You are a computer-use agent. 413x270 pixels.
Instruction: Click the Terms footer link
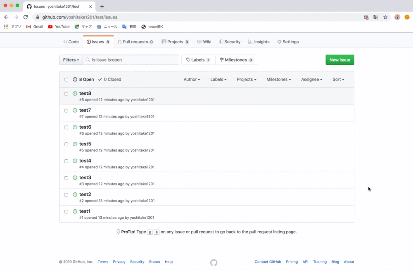103,262
